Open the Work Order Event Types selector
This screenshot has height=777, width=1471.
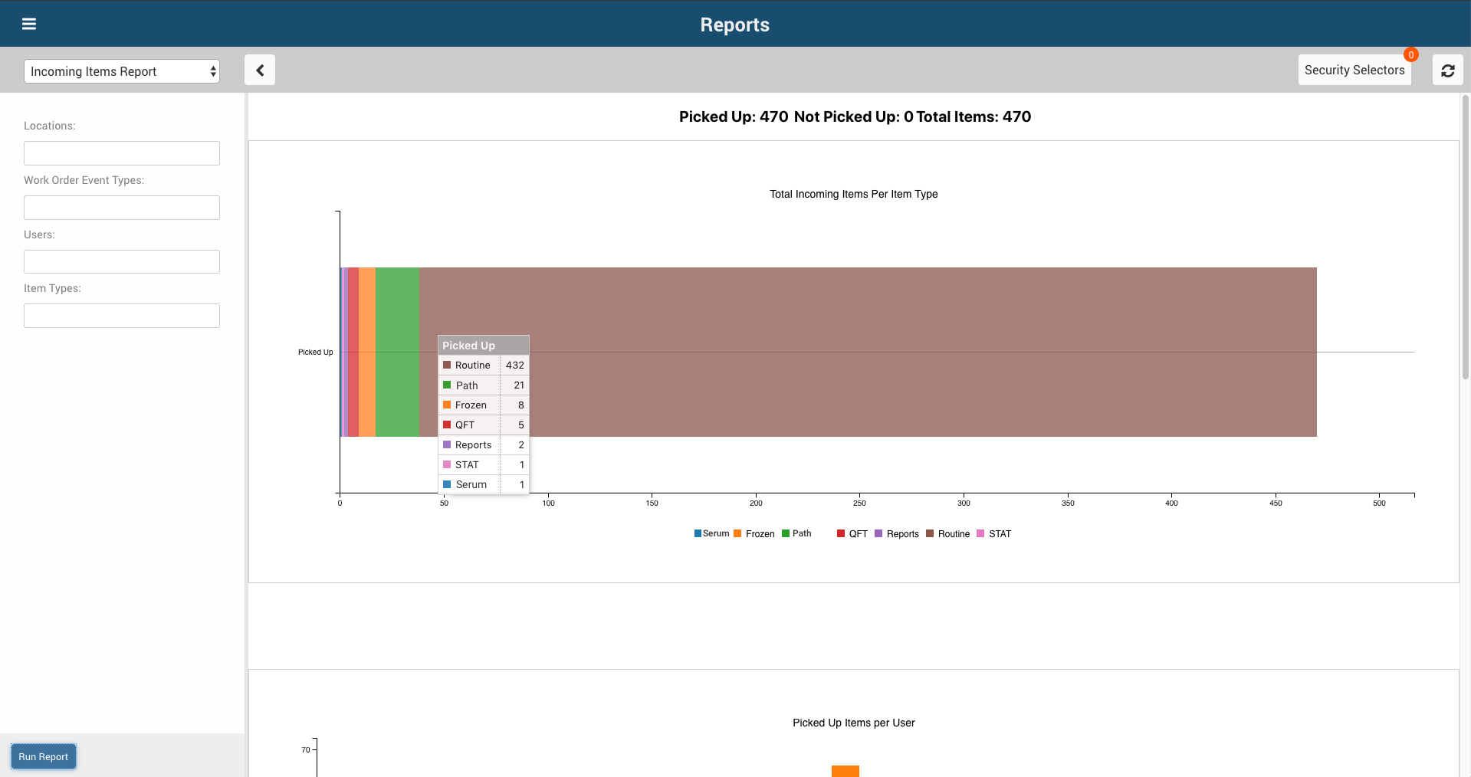122,208
